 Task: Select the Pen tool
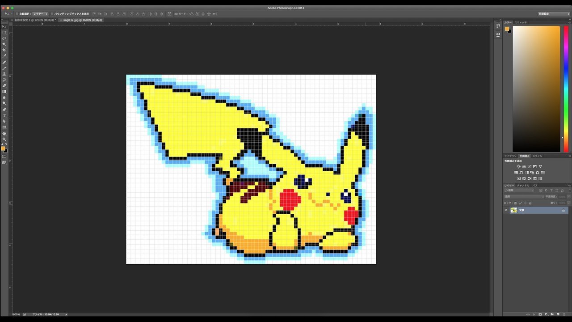(4, 110)
